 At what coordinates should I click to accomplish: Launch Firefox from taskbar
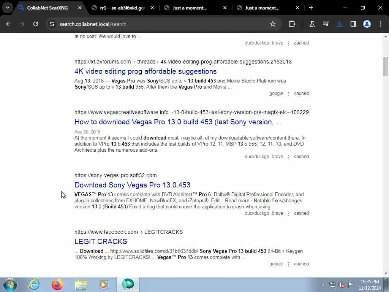[57, 284]
